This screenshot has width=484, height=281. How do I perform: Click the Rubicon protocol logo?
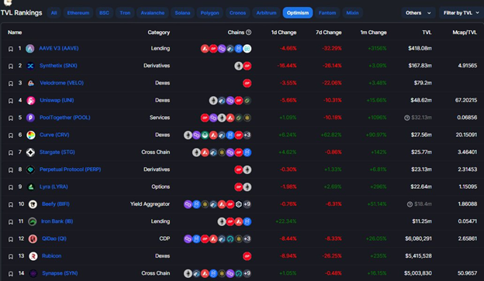pos(33,255)
